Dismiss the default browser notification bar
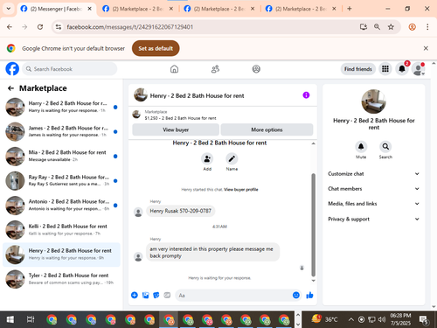Image resolution: width=437 pixels, height=328 pixels. pyautogui.click(x=426, y=48)
